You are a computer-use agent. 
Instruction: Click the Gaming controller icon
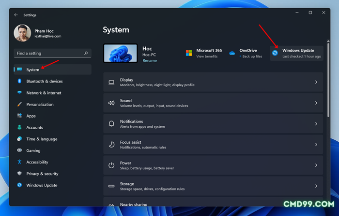[x=19, y=150]
